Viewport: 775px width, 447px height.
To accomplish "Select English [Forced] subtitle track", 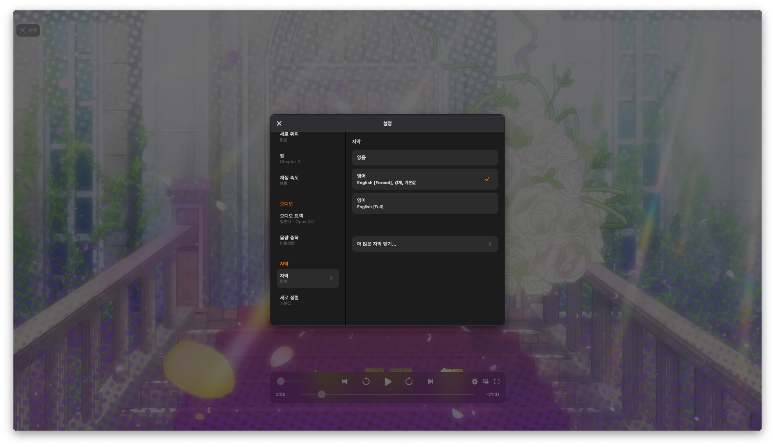I will (x=425, y=179).
